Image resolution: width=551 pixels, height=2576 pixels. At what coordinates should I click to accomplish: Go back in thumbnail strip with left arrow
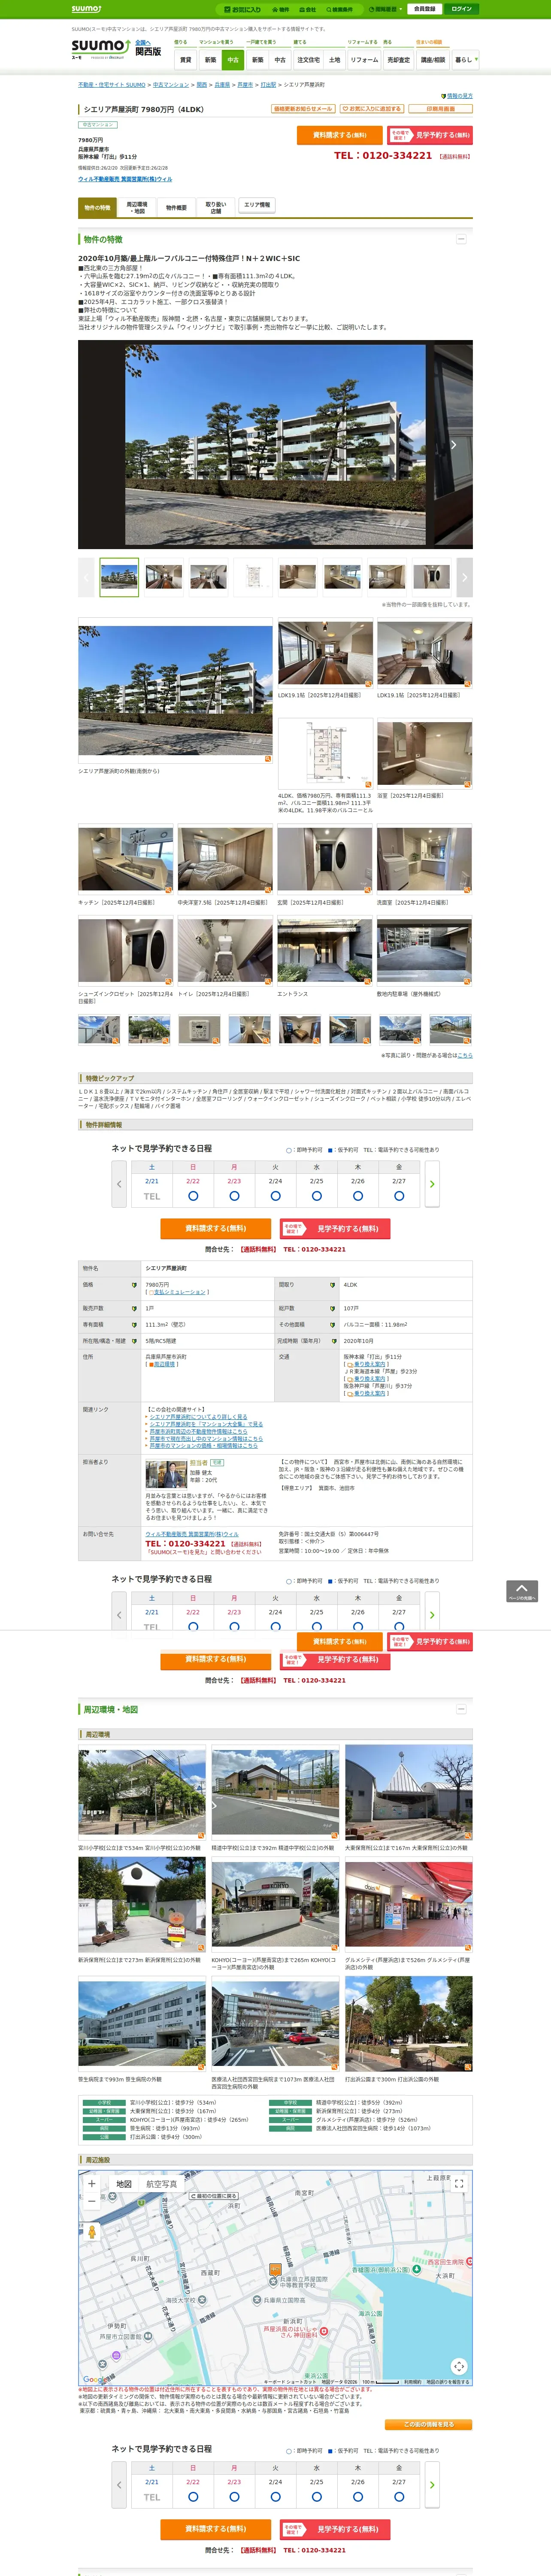(86, 577)
